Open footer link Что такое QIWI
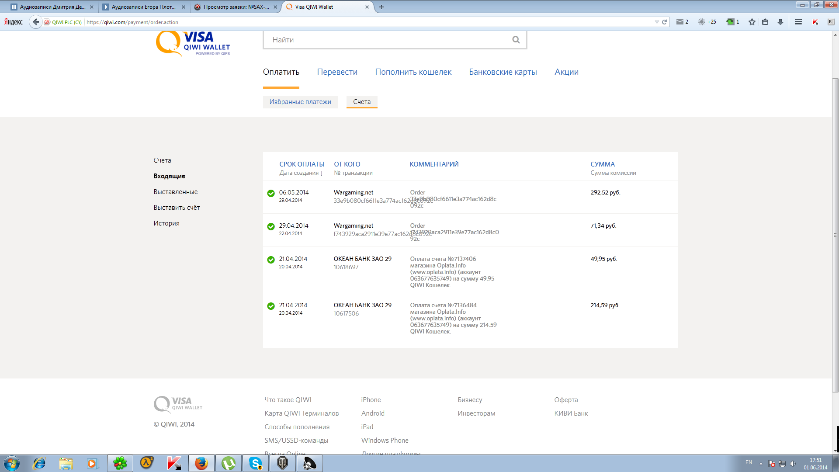 click(288, 400)
